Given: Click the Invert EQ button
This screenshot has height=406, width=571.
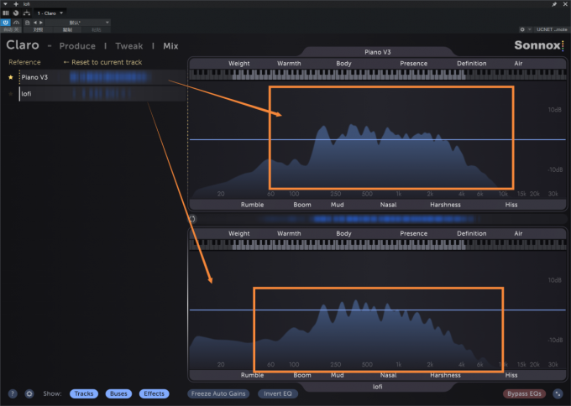Looking at the screenshot, I should (x=278, y=393).
